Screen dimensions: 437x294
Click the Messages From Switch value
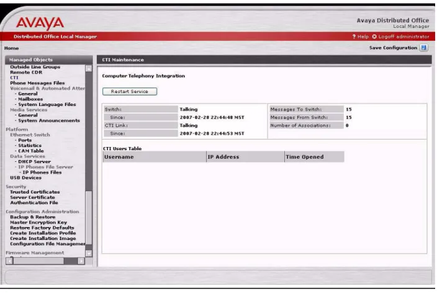349,117
